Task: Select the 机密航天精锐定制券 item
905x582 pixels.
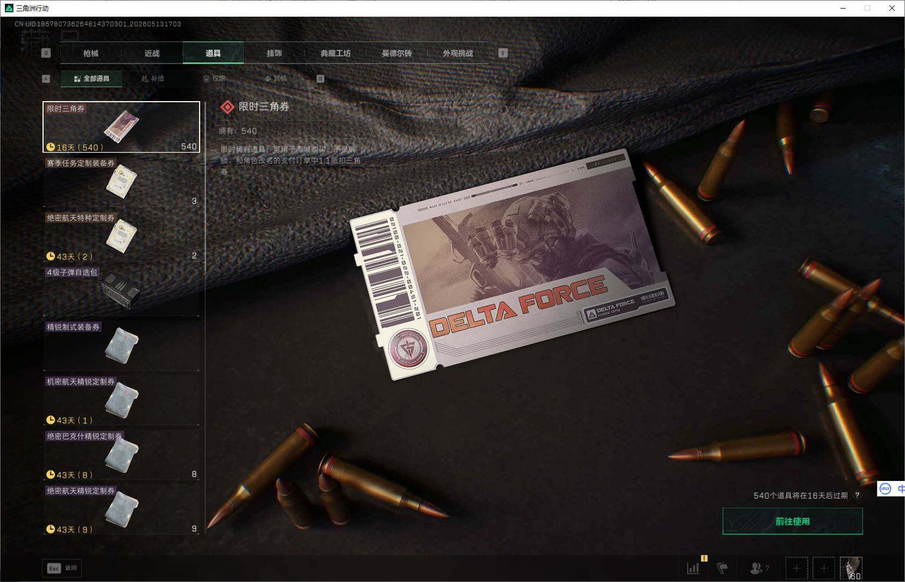Action: pyautogui.click(x=122, y=401)
